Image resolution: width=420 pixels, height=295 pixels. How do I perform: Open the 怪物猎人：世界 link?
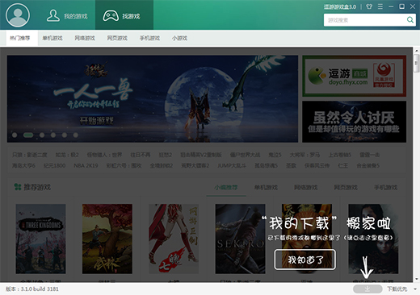(x=104, y=155)
